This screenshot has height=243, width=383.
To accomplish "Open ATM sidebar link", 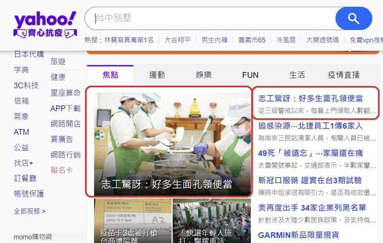I will click(x=21, y=132).
